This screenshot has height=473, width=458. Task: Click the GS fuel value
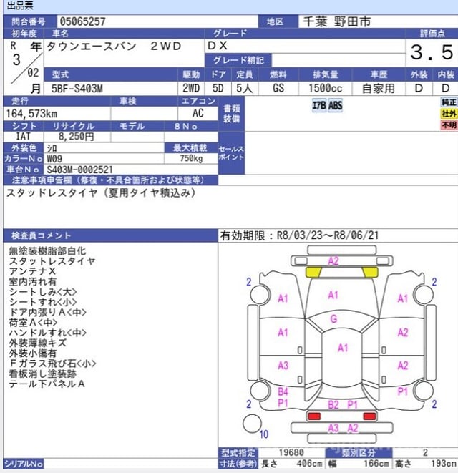point(278,88)
